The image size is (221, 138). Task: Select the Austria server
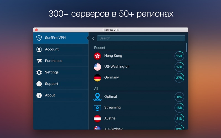(139, 119)
